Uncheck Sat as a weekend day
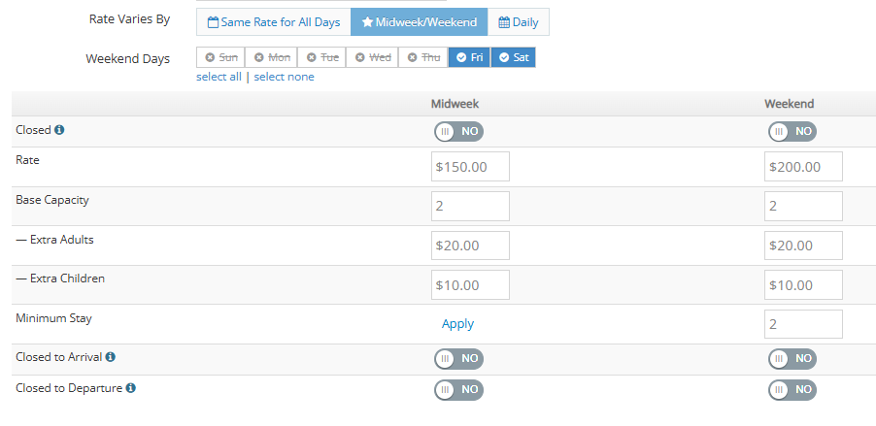876x426 pixels. click(x=513, y=57)
